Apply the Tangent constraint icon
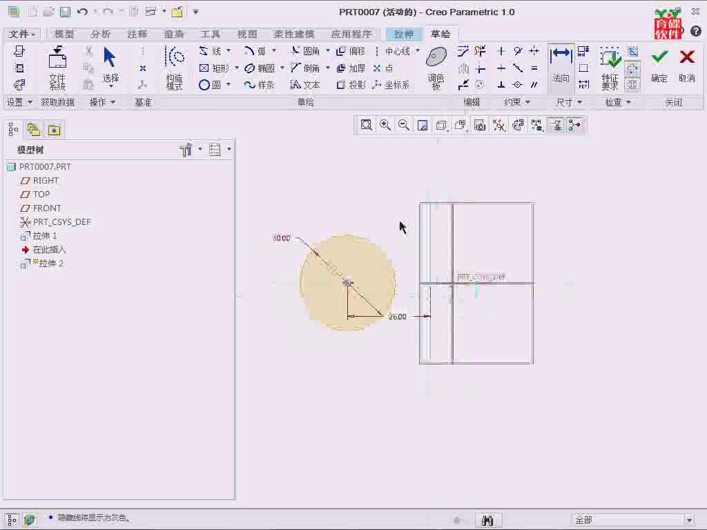This screenshot has height=530, width=707. 518,51
